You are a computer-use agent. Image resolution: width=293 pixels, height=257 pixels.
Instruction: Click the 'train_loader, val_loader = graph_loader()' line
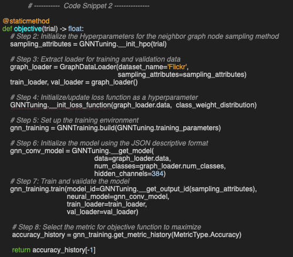pos(74,82)
